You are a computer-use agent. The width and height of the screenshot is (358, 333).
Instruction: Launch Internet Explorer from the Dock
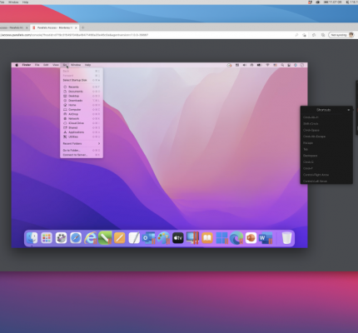coord(90,238)
